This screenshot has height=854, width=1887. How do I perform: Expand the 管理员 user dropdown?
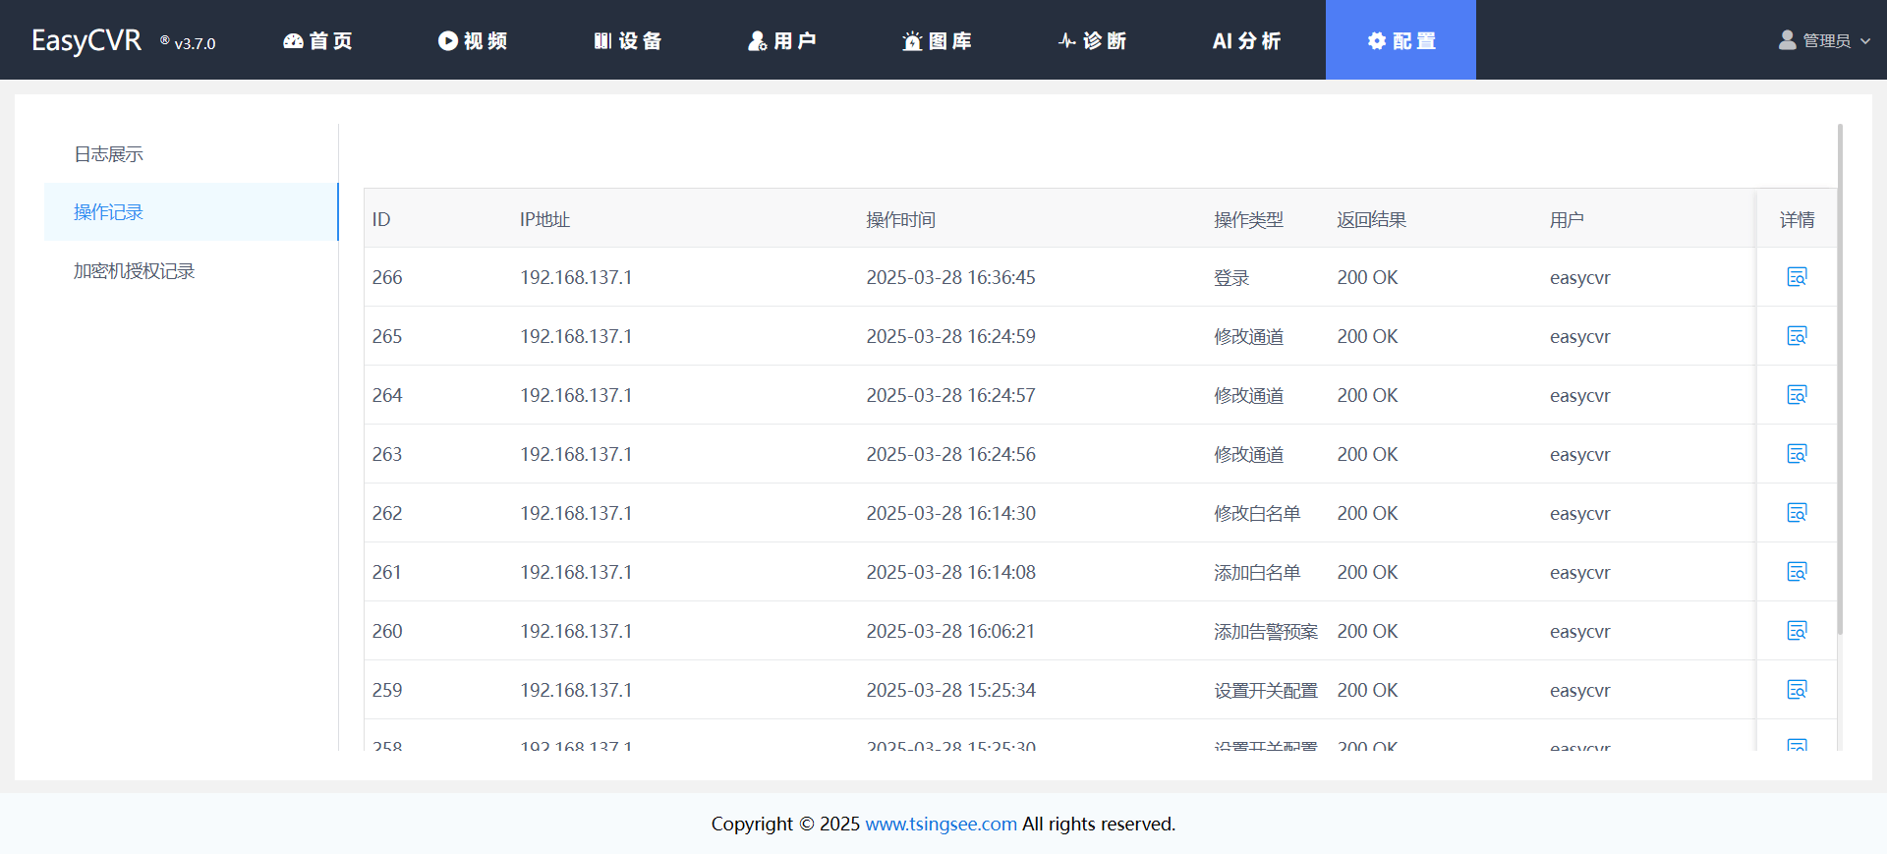coord(1825,40)
